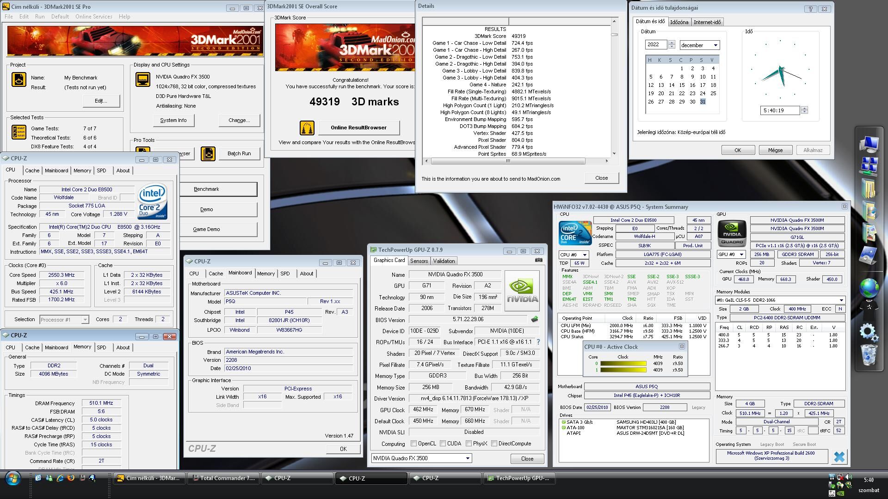Image resolution: width=888 pixels, height=499 pixels.
Task: Open the Processor #1 selection dropdown in CPU-Z
Action: [64, 319]
